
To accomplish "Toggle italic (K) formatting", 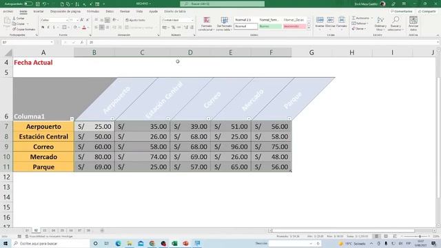I will (48, 28).
